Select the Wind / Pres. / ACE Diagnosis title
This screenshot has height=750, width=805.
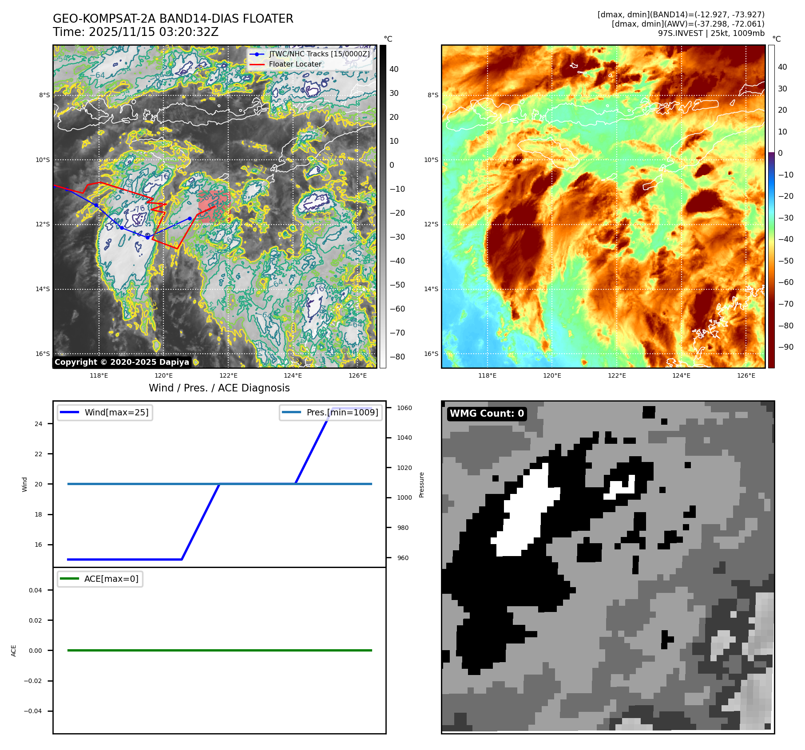219,388
